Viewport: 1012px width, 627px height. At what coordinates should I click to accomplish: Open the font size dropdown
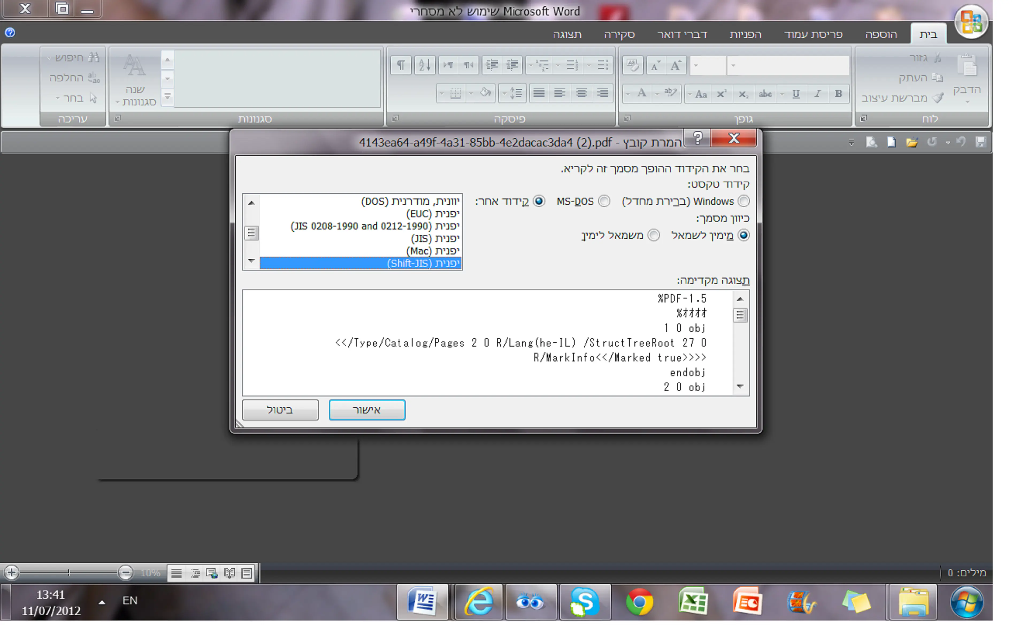coord(696,66)
